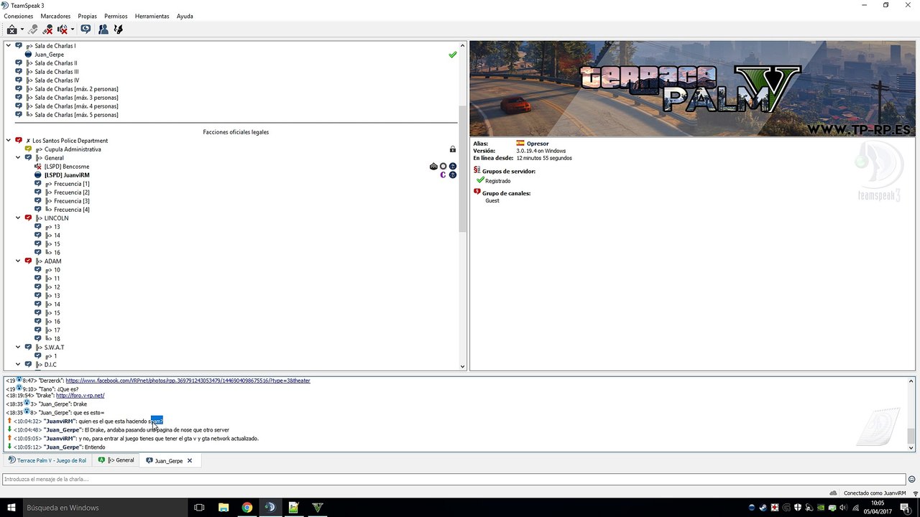This screenshot has width=920, height=517.
Task: Select user [LSPD] Bencosme in the tree
Action: [67, 167]
